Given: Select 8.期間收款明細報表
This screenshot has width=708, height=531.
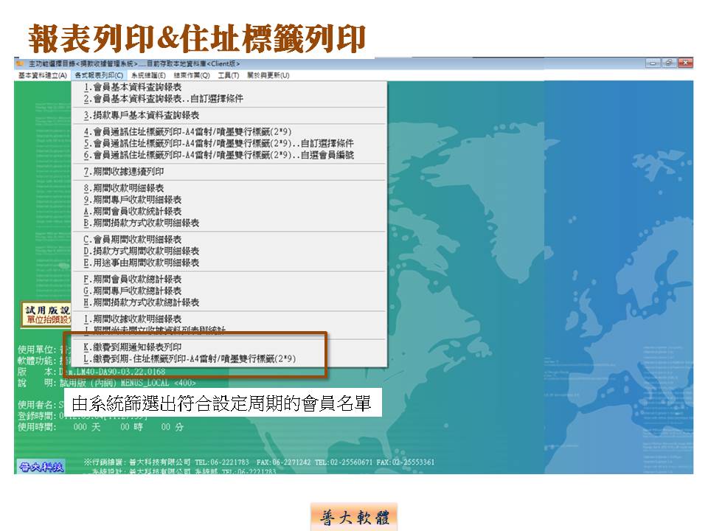Looking at the screenshot, I should [x=229, y=188].
